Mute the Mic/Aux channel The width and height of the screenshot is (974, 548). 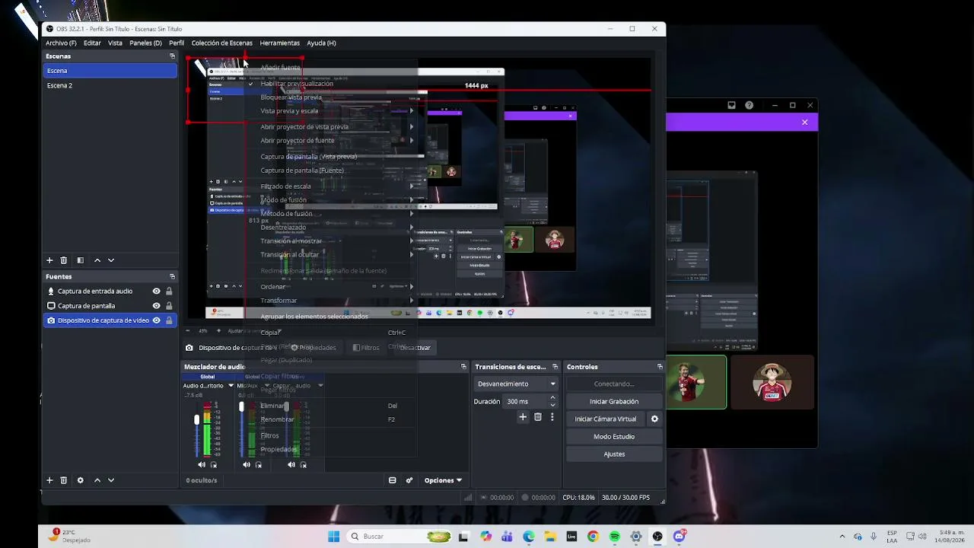pos(247,465)
